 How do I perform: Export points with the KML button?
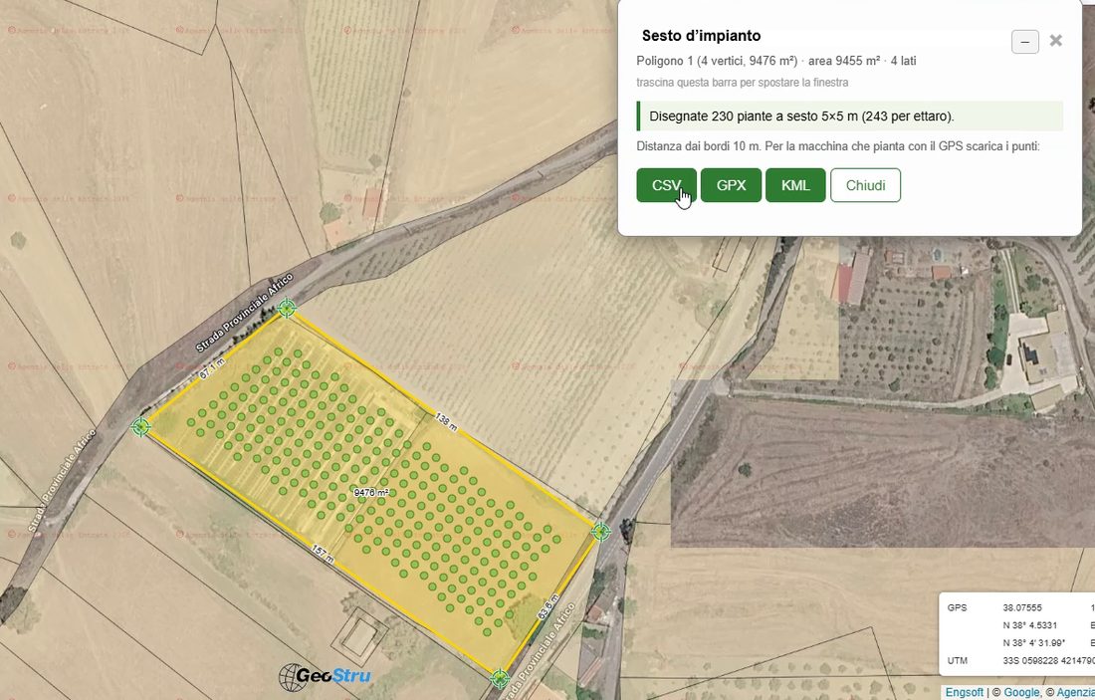795,185
